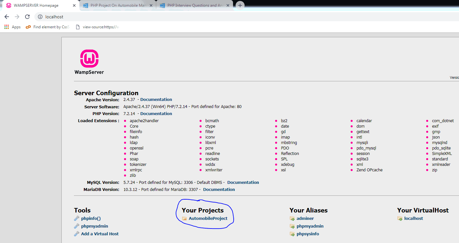Screen dimensions: 459x243
Task: Click the folder icon beside adminer alias
Action: (292, 219)
